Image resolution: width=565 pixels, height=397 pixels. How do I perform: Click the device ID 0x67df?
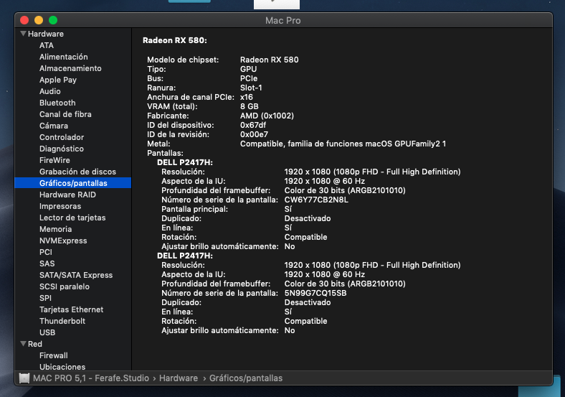point(253,125)
